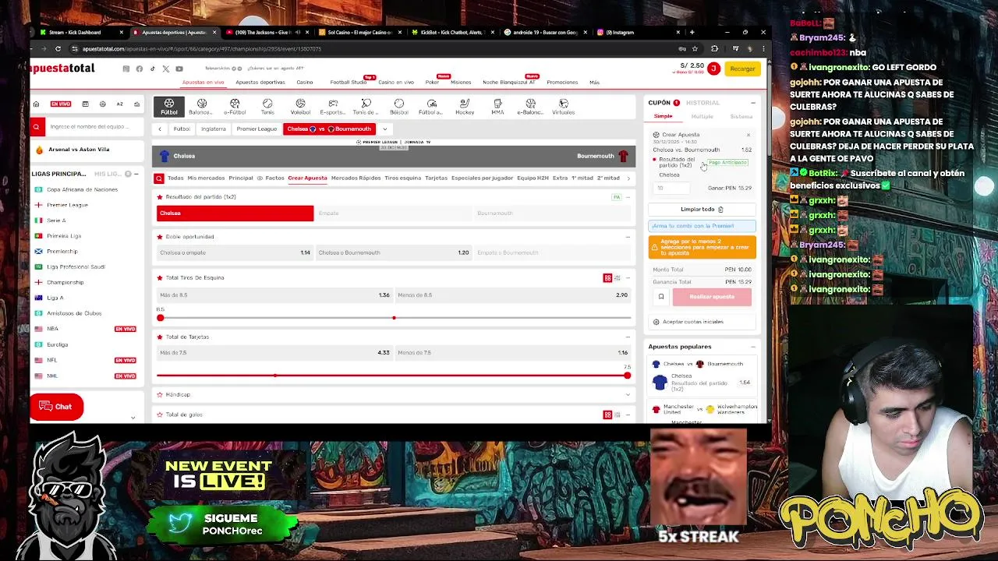Viewport: 998px width, 561px height.
Task: Open the home icon in sidebar
Action: pos(36,104)
